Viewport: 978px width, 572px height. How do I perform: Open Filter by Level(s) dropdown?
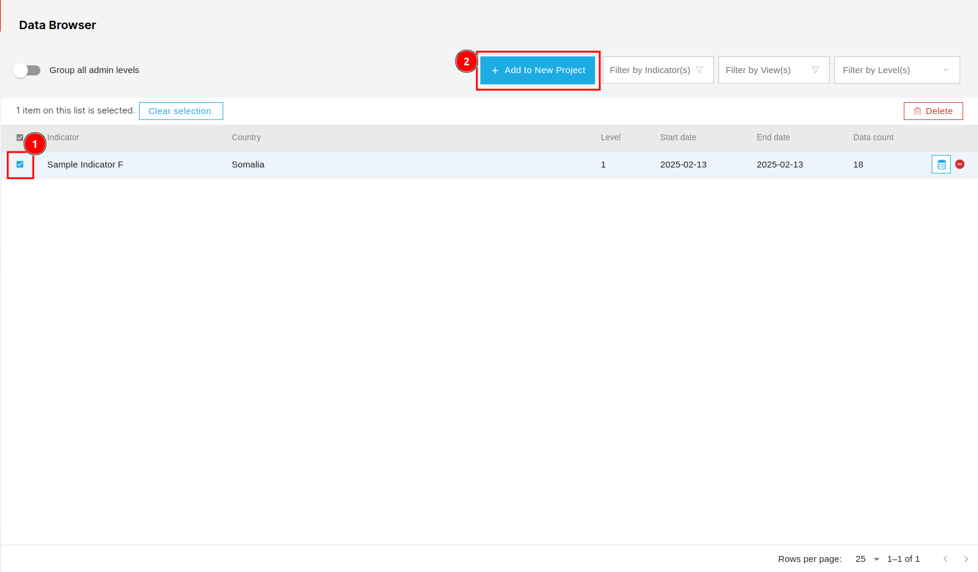tap(897, 70)
